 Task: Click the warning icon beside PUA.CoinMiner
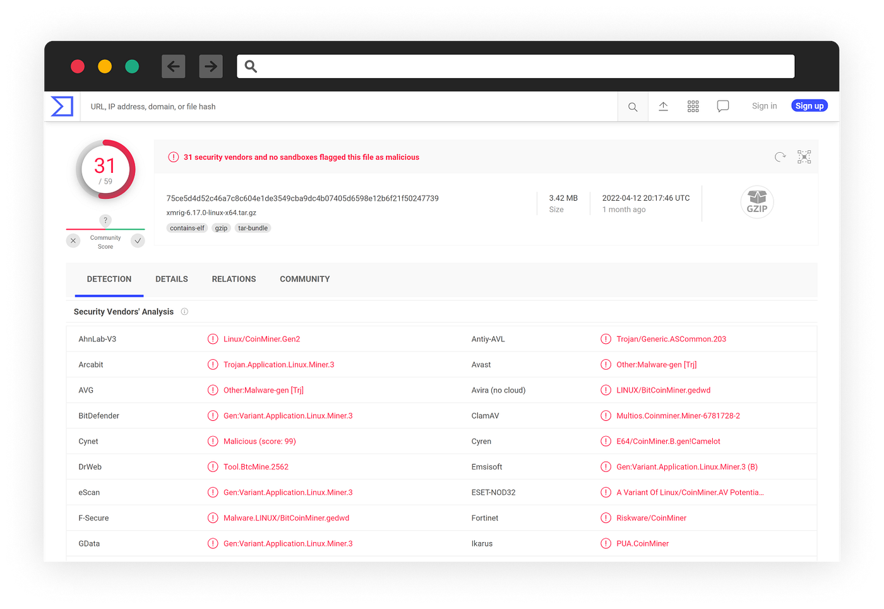pyautogui.click(x=606, y=543)
